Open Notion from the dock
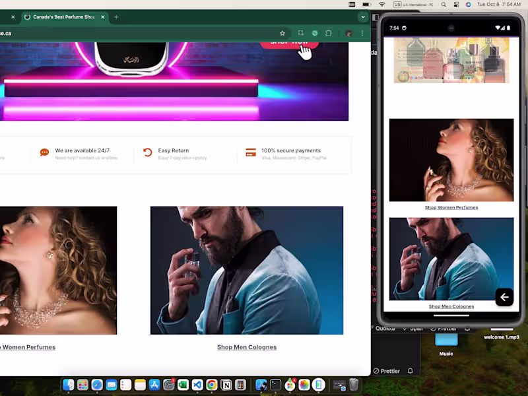 point(226,385)
